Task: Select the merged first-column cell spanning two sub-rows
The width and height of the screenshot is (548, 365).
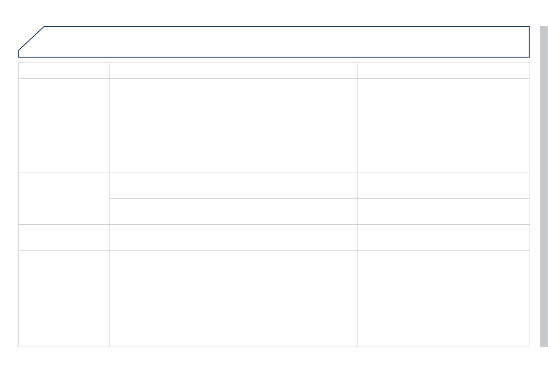Action: [64, 198]
